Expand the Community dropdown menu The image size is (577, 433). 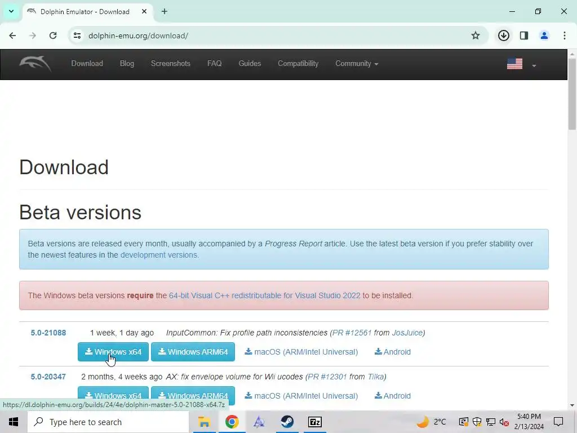pos(357,64)
